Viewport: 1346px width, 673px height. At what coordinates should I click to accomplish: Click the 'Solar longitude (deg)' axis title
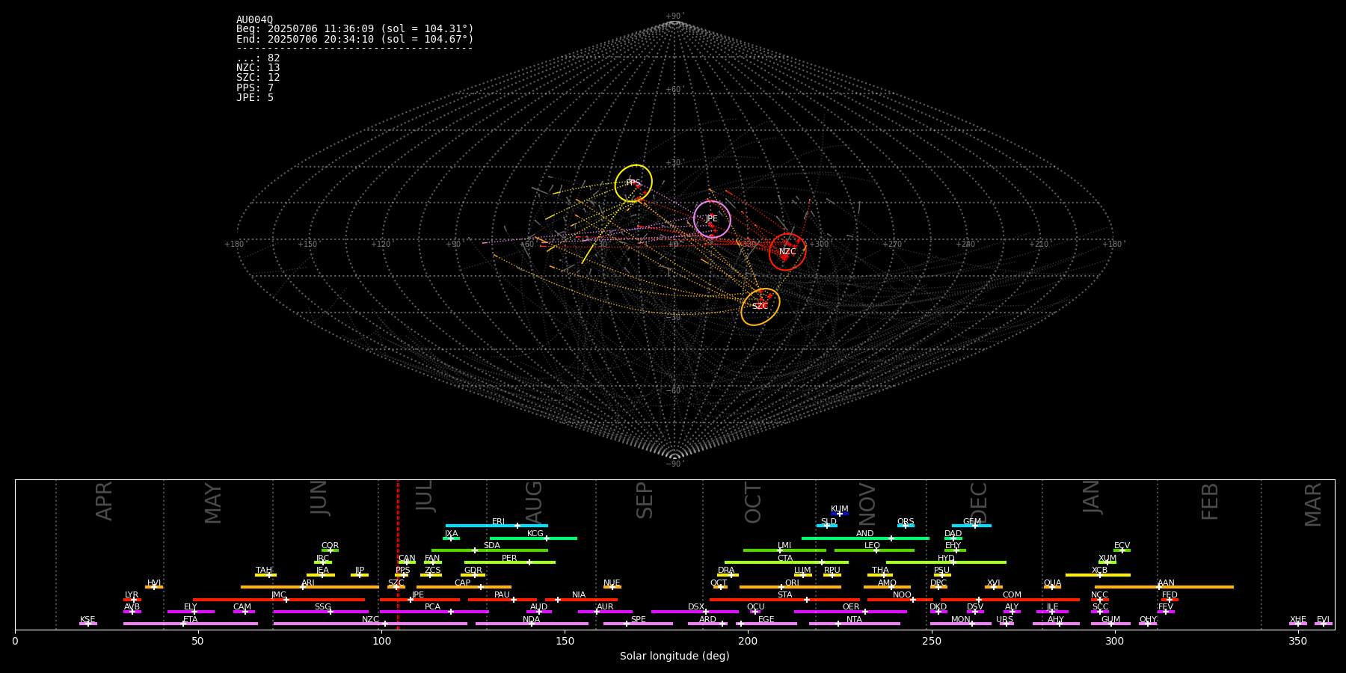point(674,657)
